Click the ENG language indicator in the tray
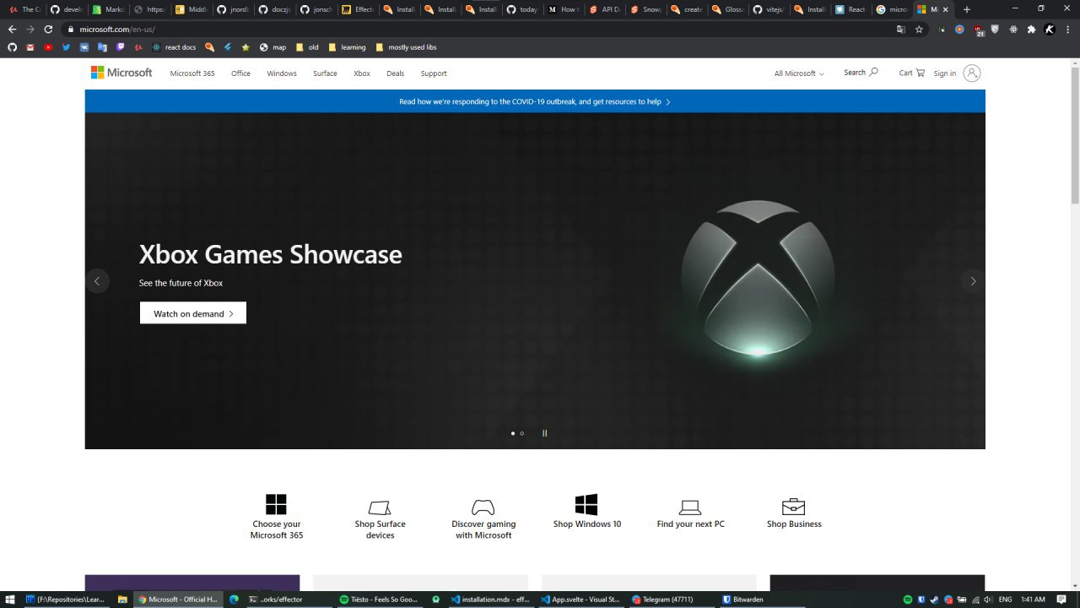Viewport: 1080px width, 608px height. coord(1005,600)
